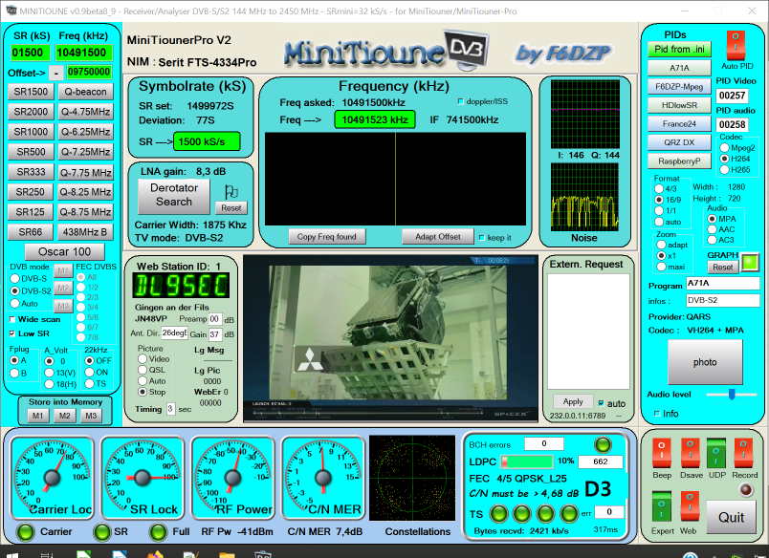Edit the Timing seconds field
769x558 pixels.
[170, 409]
